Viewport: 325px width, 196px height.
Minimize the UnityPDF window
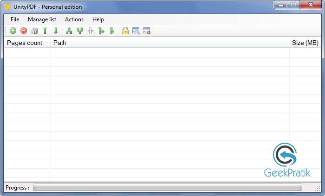280,5
